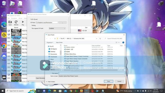Go up one folder level arrow
165x93 pixels.
point(55,38)
